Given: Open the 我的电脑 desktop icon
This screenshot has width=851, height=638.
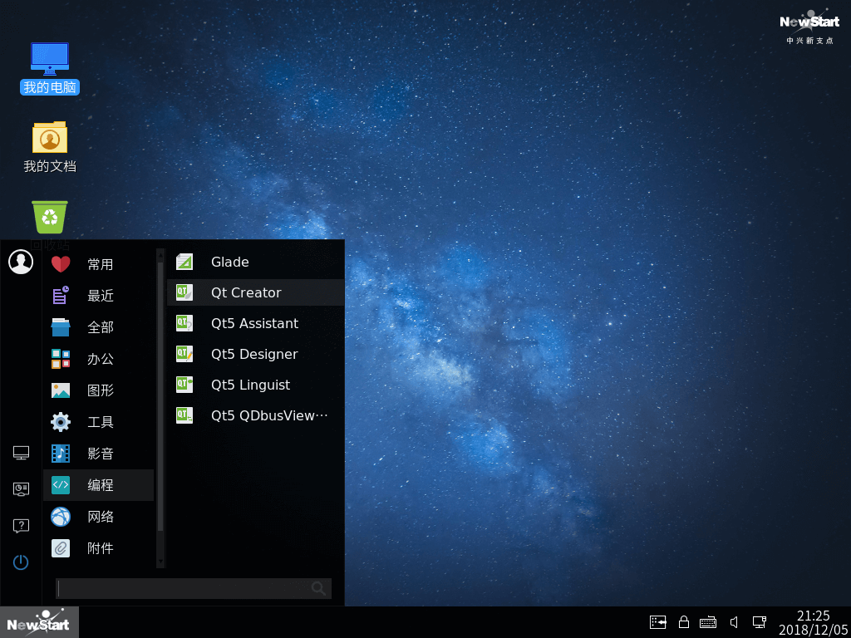Looking at the screenshot, I should [49, 59].
